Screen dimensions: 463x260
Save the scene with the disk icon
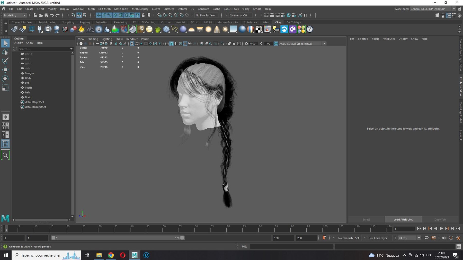[46, 15]
